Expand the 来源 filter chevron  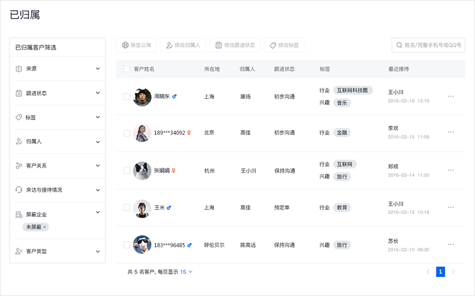(98, 68)
